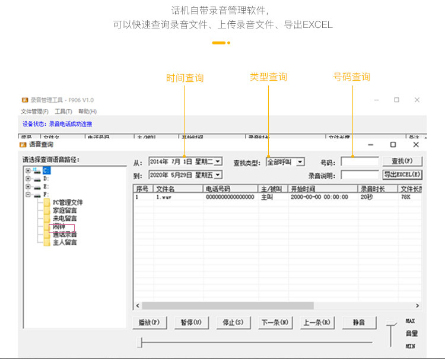The image size is (445, 359).
Task: Open the PC管理文件 folder
Action: [x=67, y=202]
